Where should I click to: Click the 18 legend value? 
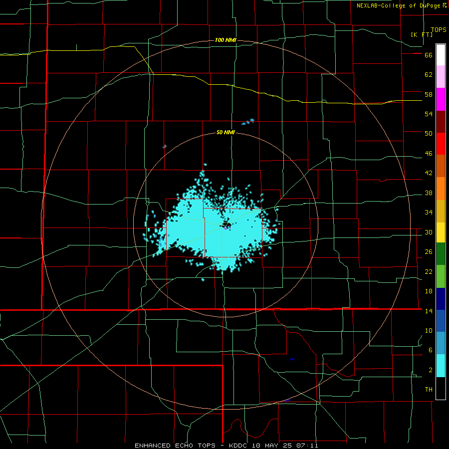coord(429,291)
